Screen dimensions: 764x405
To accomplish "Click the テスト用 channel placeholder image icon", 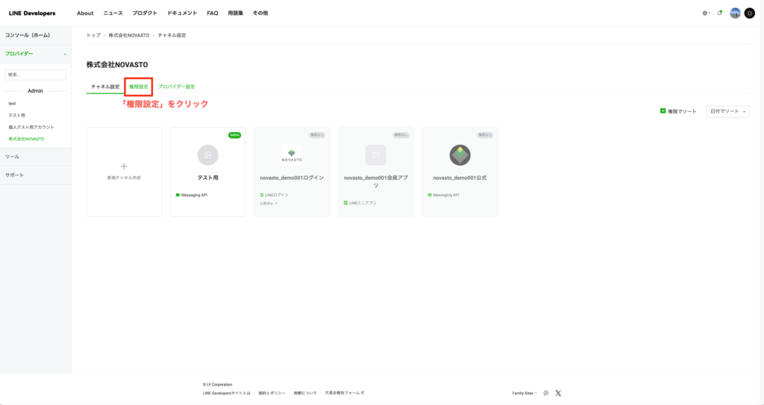I will tap(208, 155).
